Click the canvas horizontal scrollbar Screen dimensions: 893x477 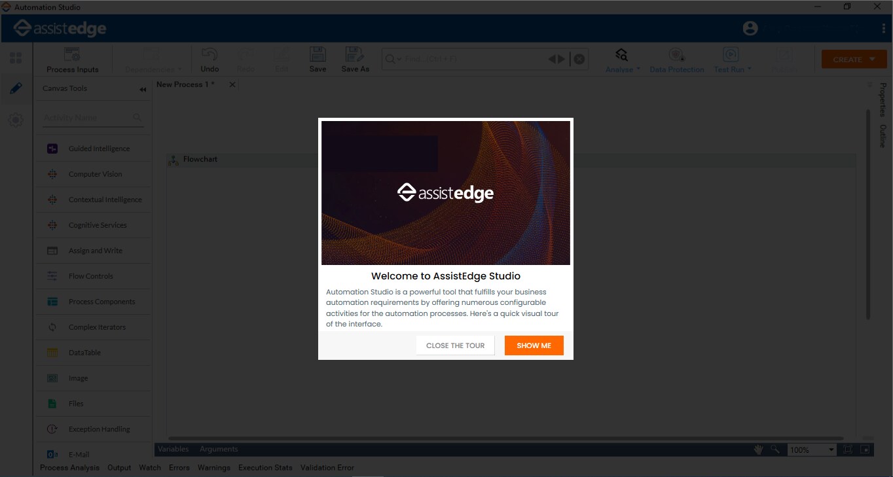coord(506,438)
